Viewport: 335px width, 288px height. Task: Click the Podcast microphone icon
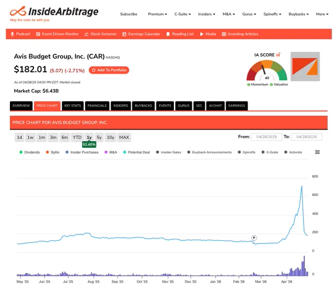(x=12, y=34)
